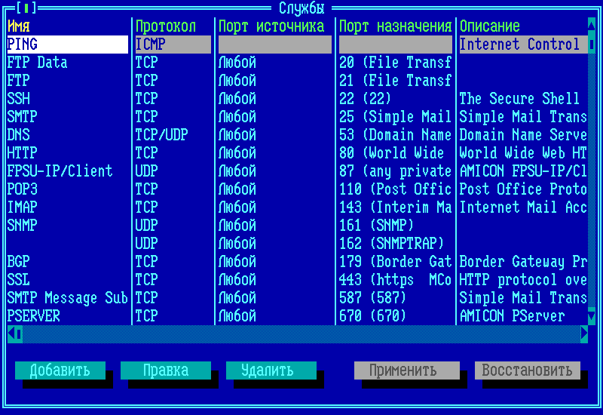Click the destination port 443 cell
Image resolution: width=603 pixels, height=415 pixels.
(x=395, y=280)
